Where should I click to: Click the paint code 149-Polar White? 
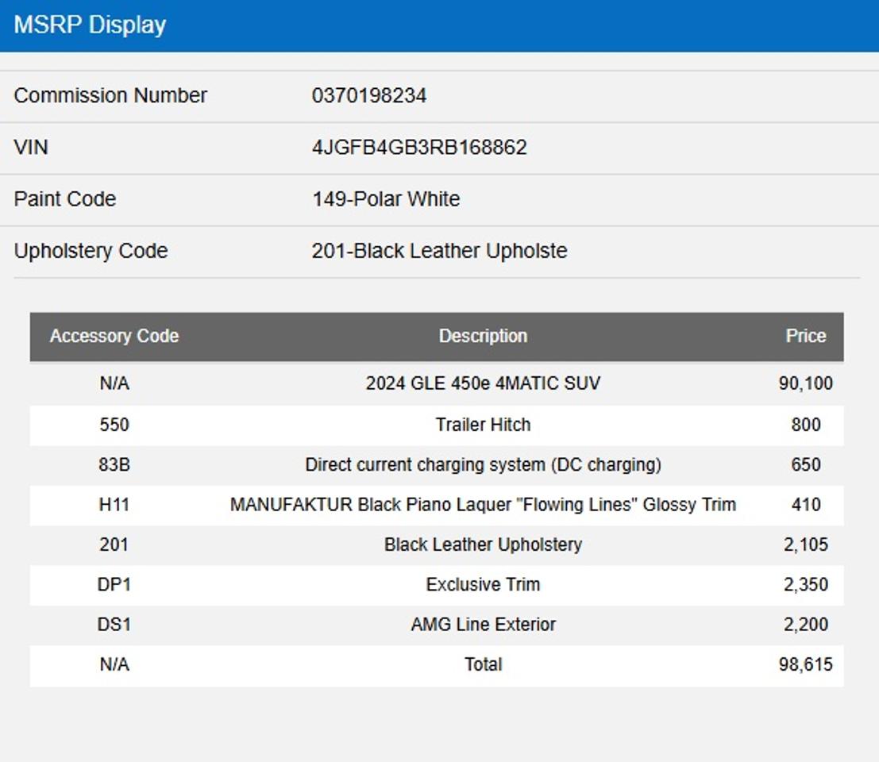point(385,199)
